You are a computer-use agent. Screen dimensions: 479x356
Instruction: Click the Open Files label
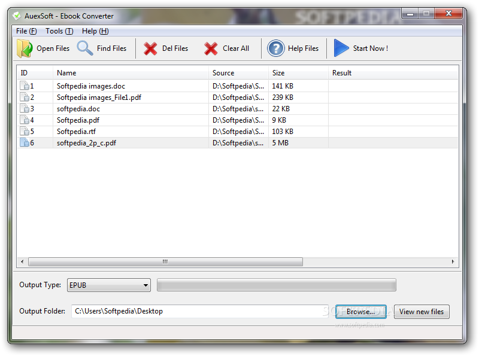coord(53,48)
